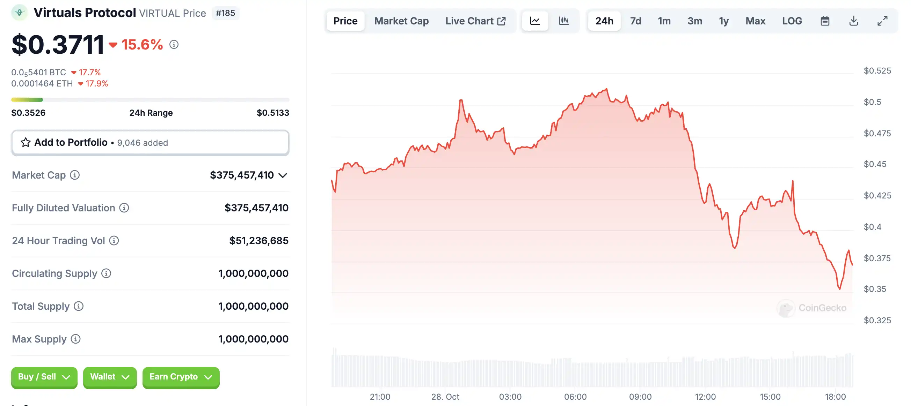
Task: Open the Live Chart link
Action: coord(475,21)
